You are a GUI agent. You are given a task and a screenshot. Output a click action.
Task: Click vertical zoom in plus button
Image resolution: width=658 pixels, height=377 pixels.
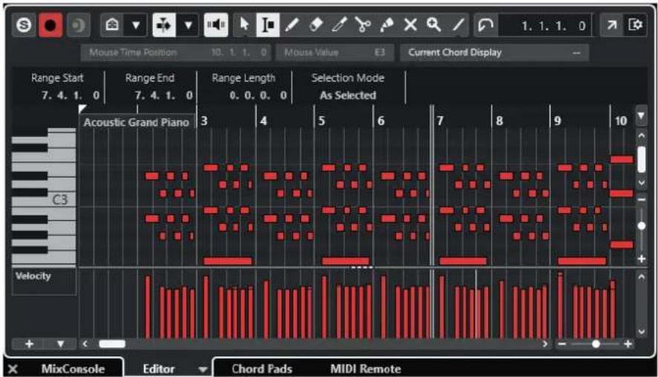[x=641, y=258]
